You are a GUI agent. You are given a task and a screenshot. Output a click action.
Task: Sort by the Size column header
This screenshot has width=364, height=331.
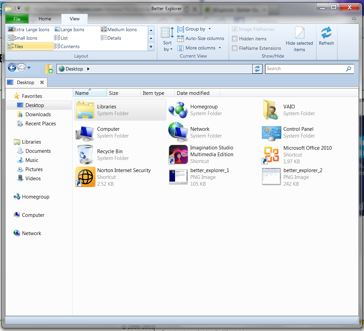tap(124, 93)
